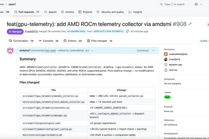This screenshot has height=139, width=209.
Task: Click the Reviewers sidebar heading
Action: point(169,49)
